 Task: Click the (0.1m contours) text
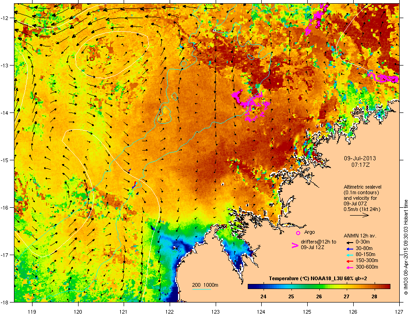coord(361,192)
